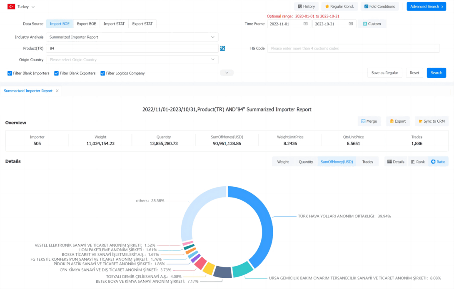Click the HS Code input field

[x=353, y=48]
